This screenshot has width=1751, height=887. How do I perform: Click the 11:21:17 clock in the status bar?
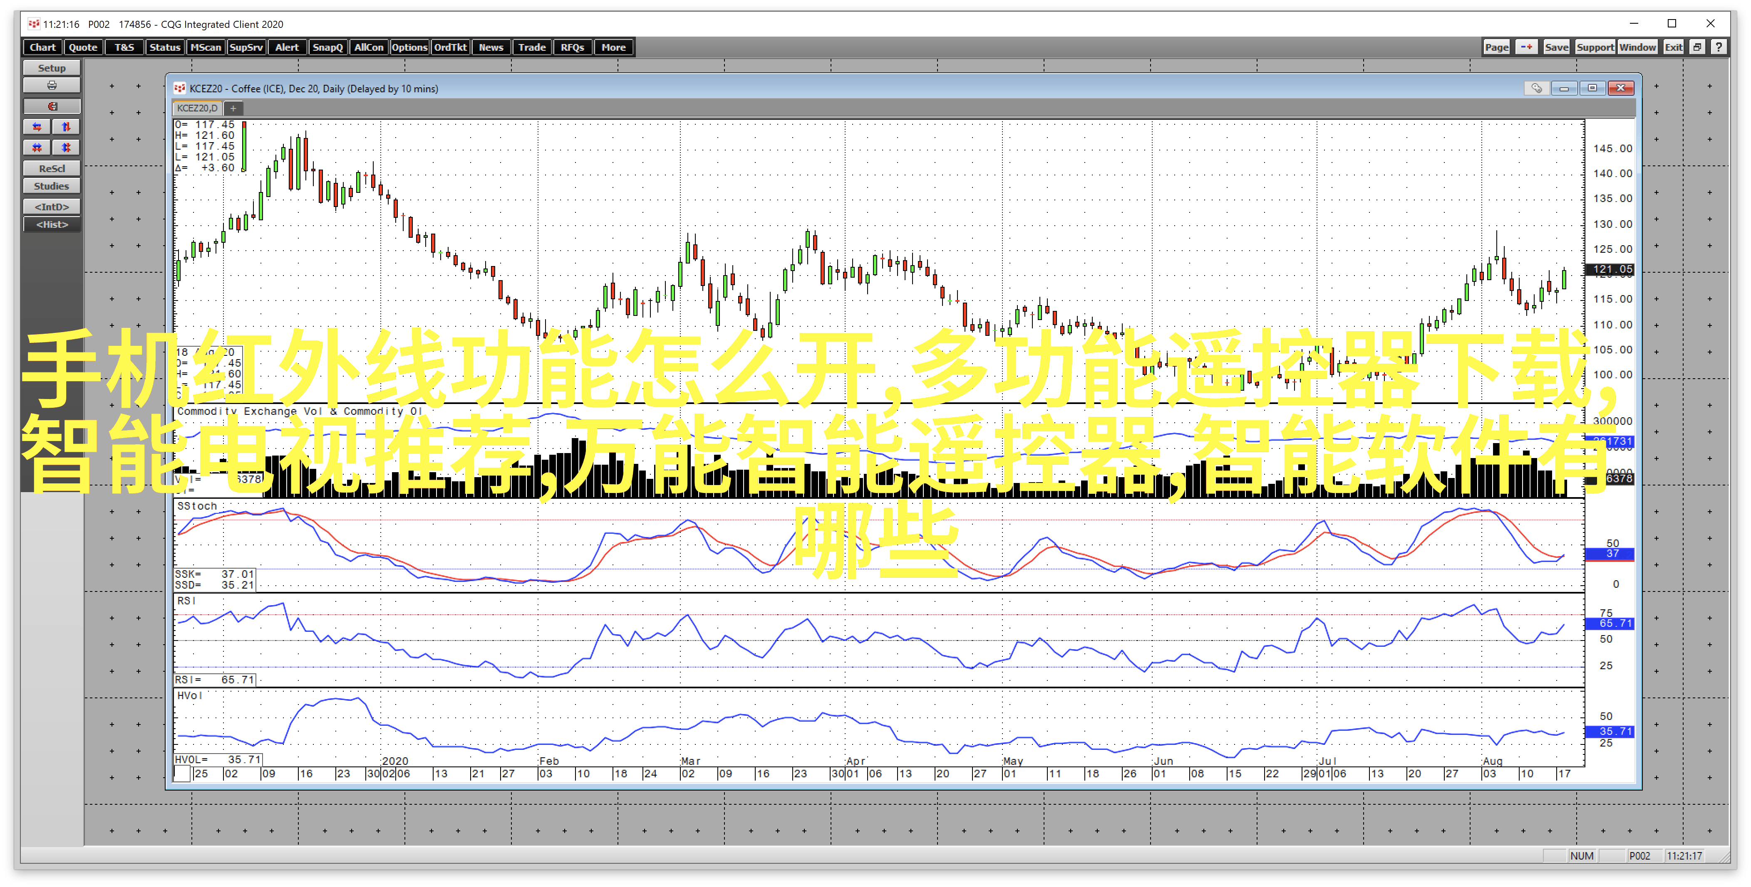(1684, 856)
